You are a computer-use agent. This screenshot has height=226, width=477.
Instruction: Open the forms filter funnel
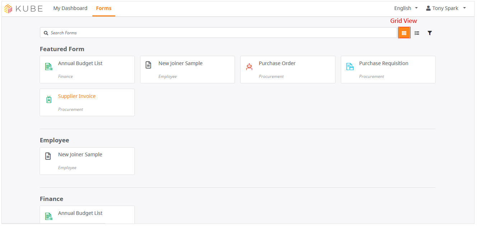[x=430, y=33]
